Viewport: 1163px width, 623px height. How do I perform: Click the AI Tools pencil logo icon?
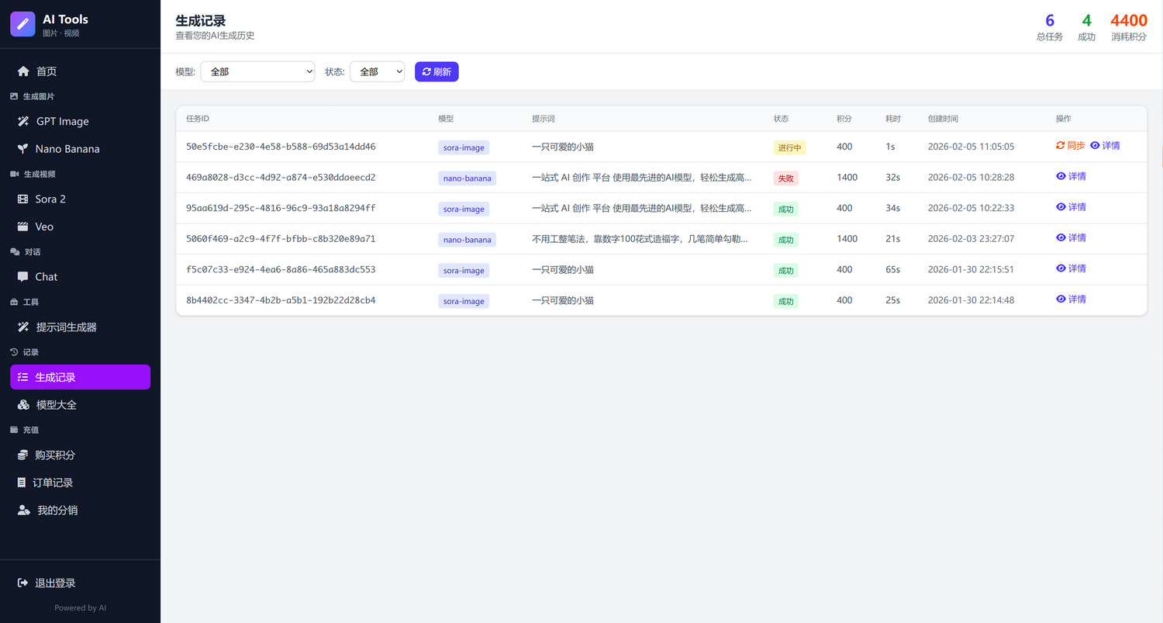pos(22,24)
